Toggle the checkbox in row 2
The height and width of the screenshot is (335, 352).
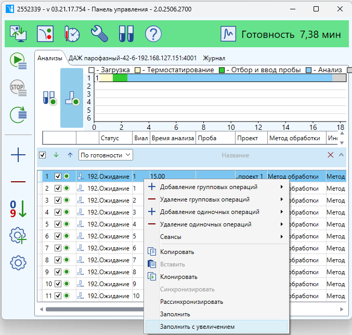(x=58, y=188)
